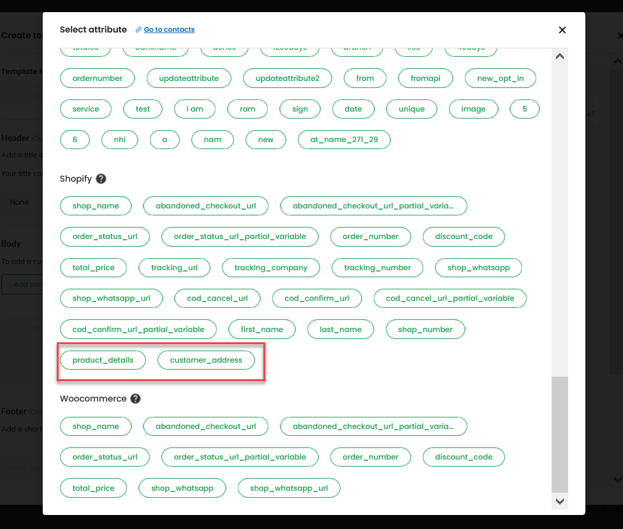Select the product_details attribute
This screenshot has height=529, width=623.
tap(103, 360)
